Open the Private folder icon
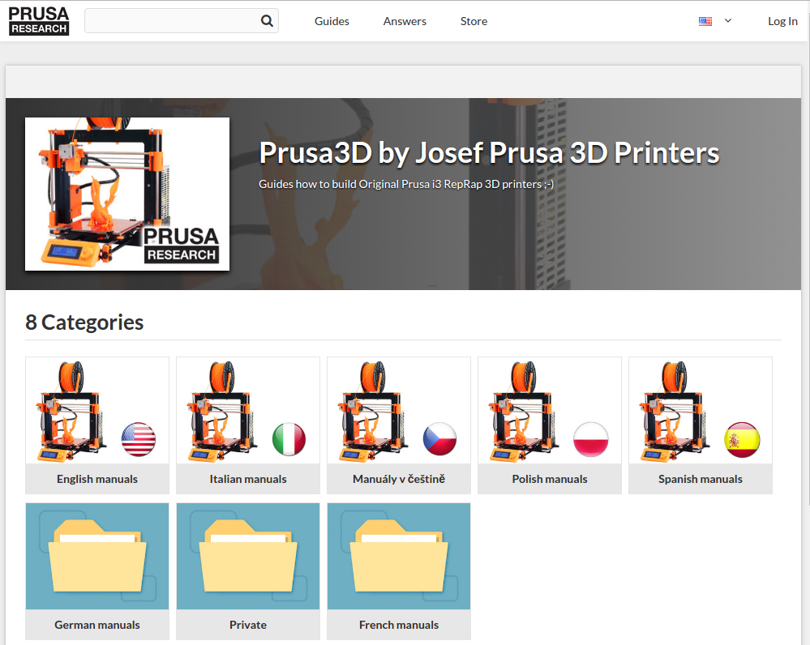 (x=248, y=556)
